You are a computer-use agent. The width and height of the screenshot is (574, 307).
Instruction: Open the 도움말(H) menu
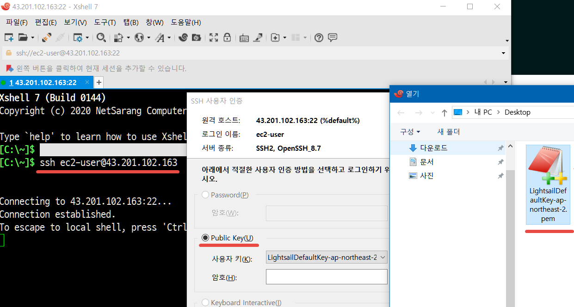click(186, 22)
